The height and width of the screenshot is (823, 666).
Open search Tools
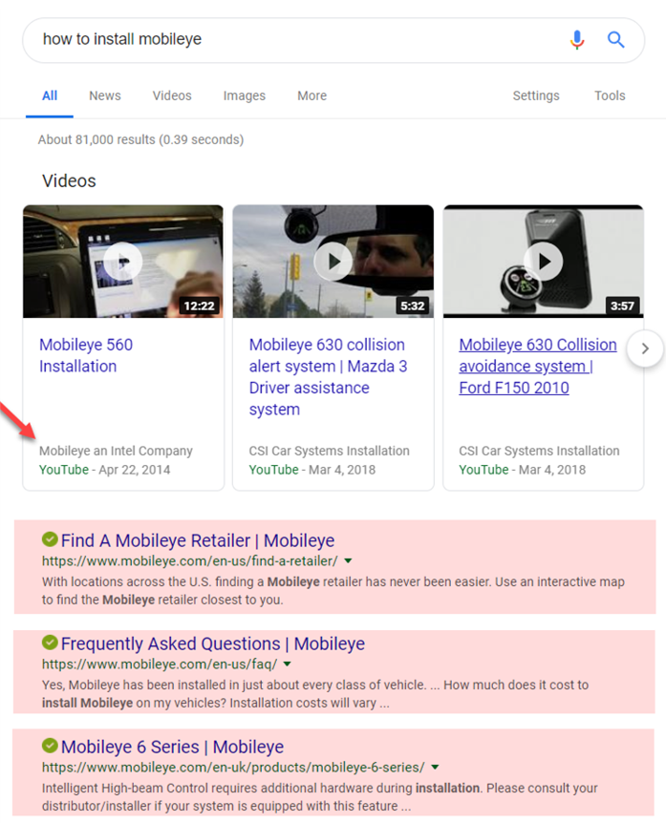pyautogui.click(x=610, y=95)
